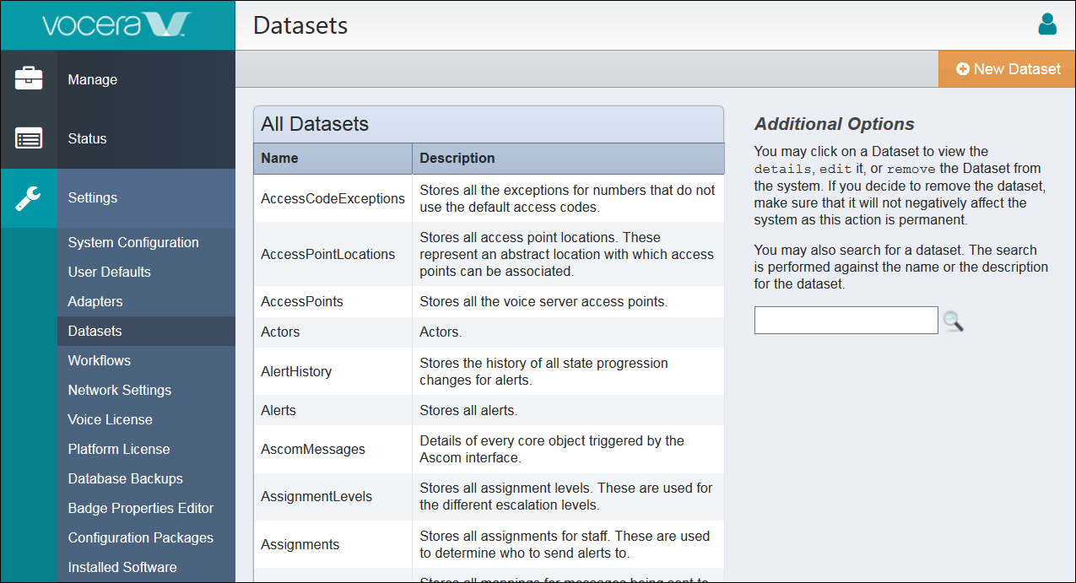Image resolution: width=1076 pixels, height=583 pixels.
Task: Select the Datasets entry in the sidebar
Action: (x=95, y=331)
